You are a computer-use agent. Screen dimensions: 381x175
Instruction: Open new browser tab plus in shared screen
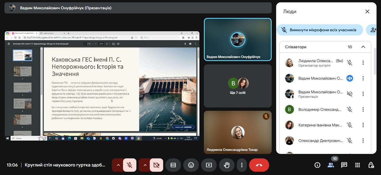[69, 33]
